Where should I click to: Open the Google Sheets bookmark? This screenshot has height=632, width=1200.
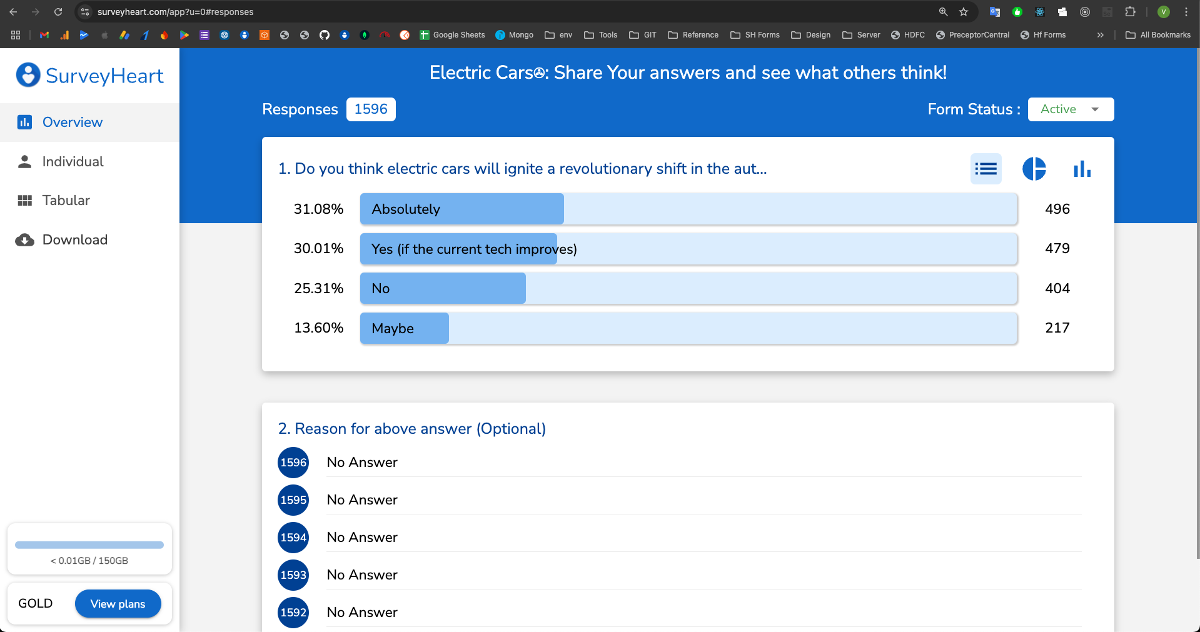click(x=452, y=35)
